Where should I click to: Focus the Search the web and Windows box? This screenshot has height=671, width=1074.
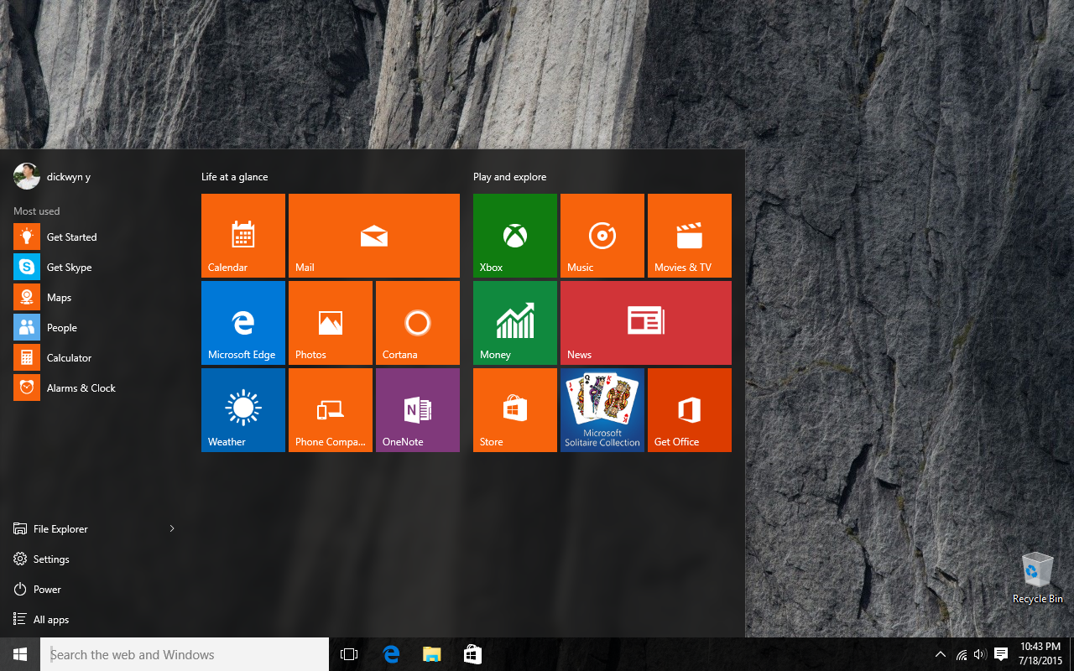[185, 654]
